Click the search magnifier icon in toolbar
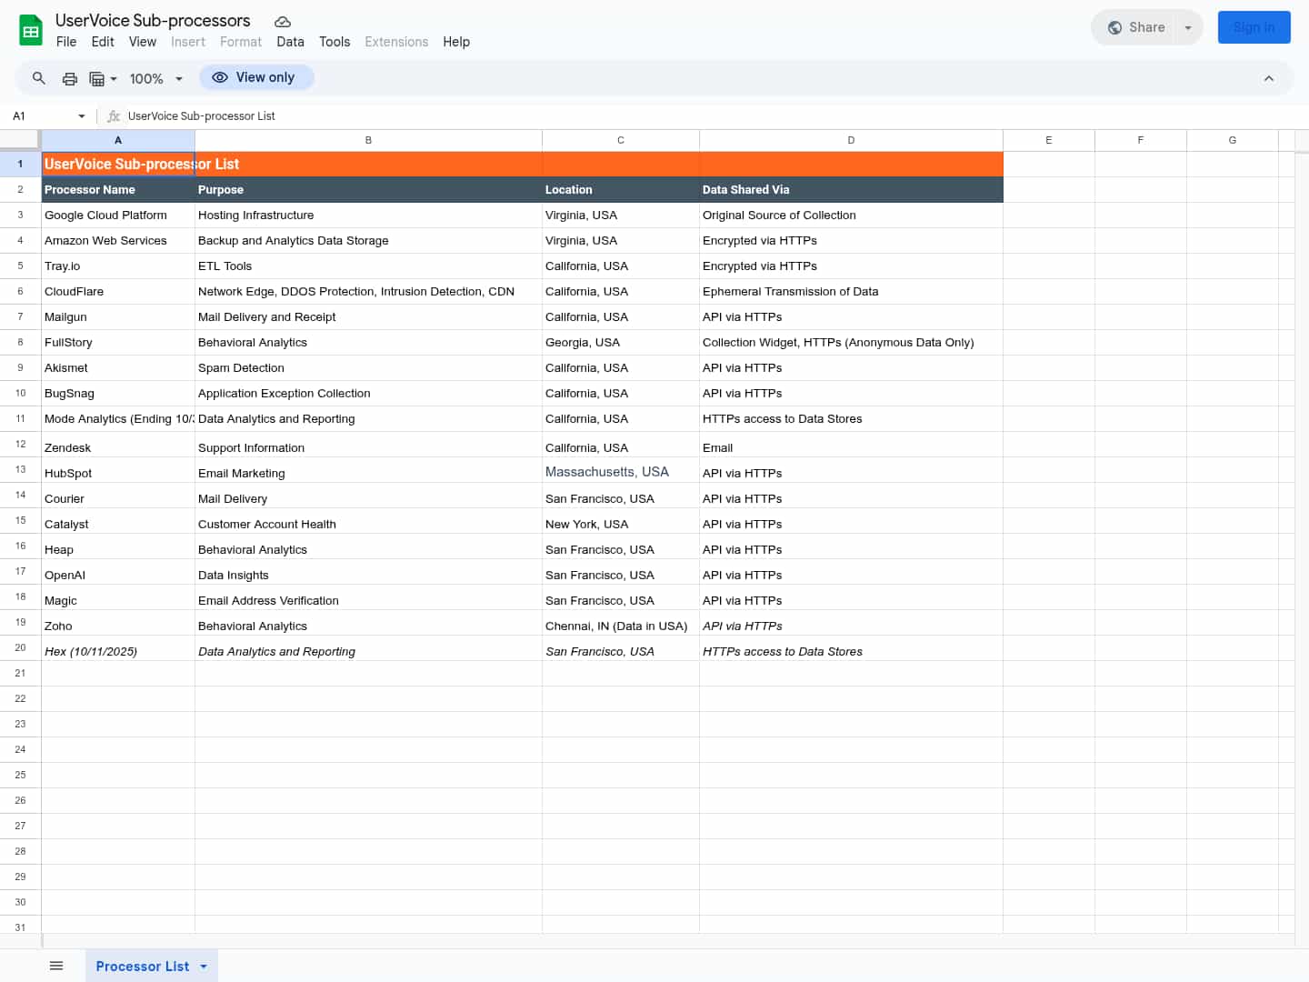Image resolution: width=1309 pixels, height=982 pixels. (39, 78)
